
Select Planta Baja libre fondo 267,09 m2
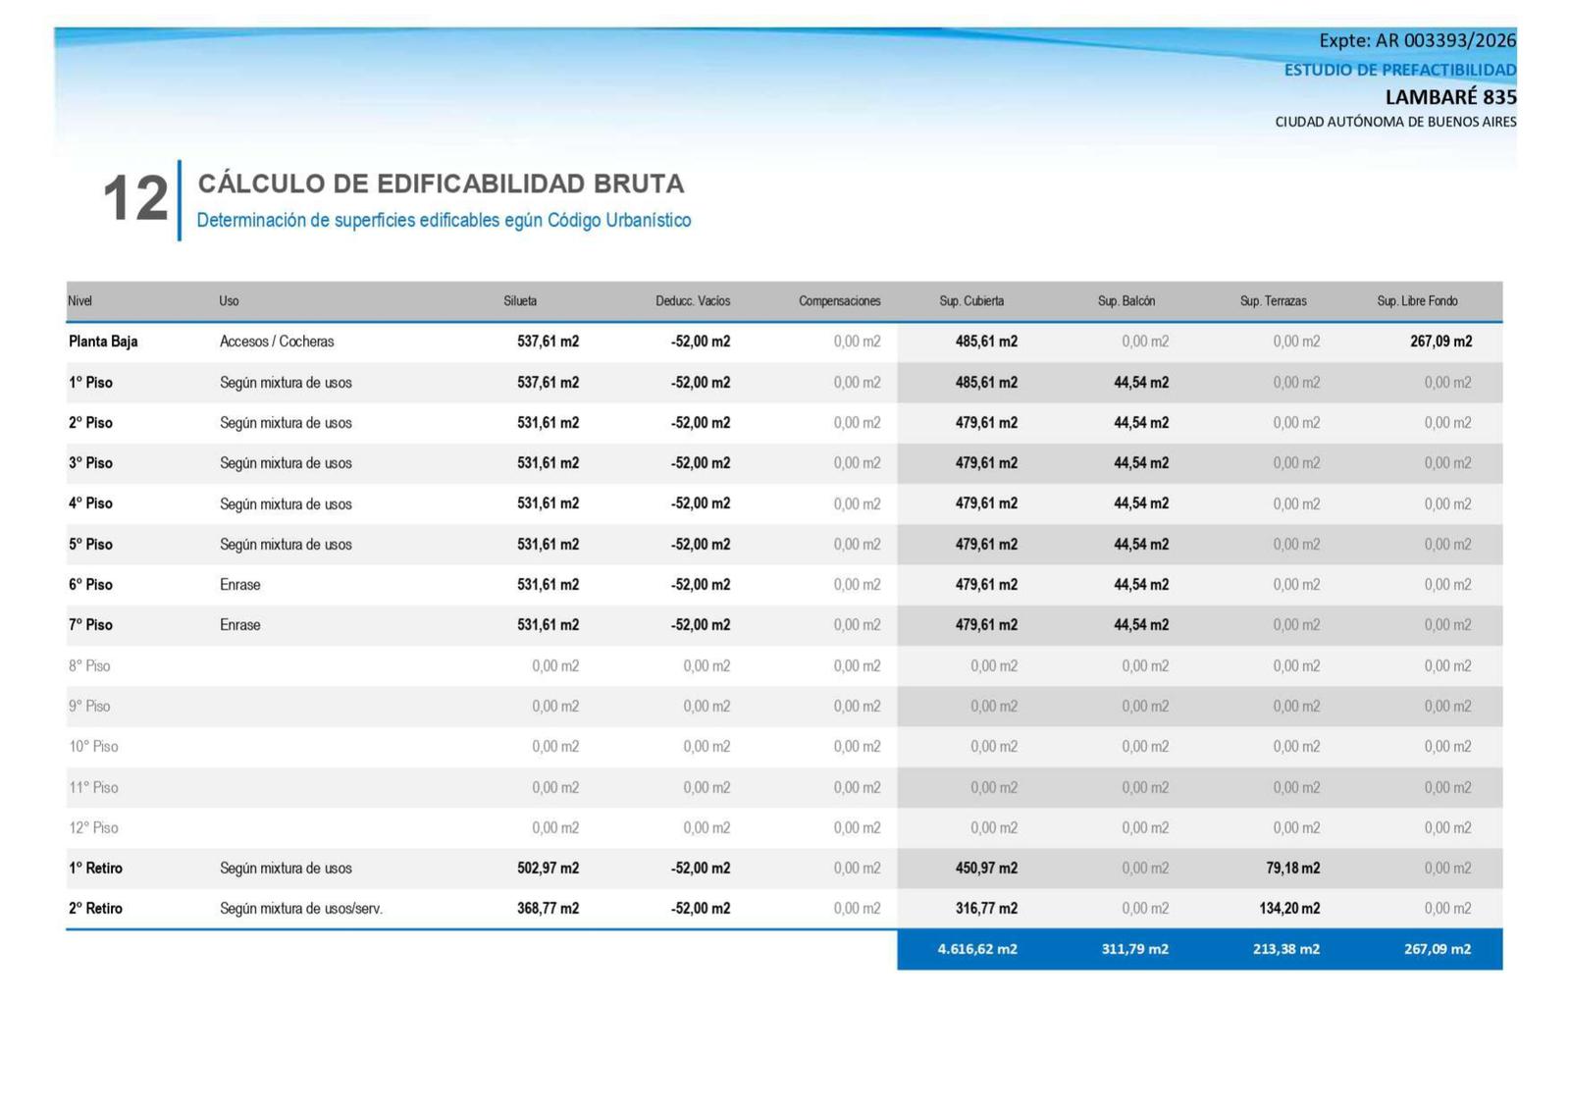[1440, 342]
